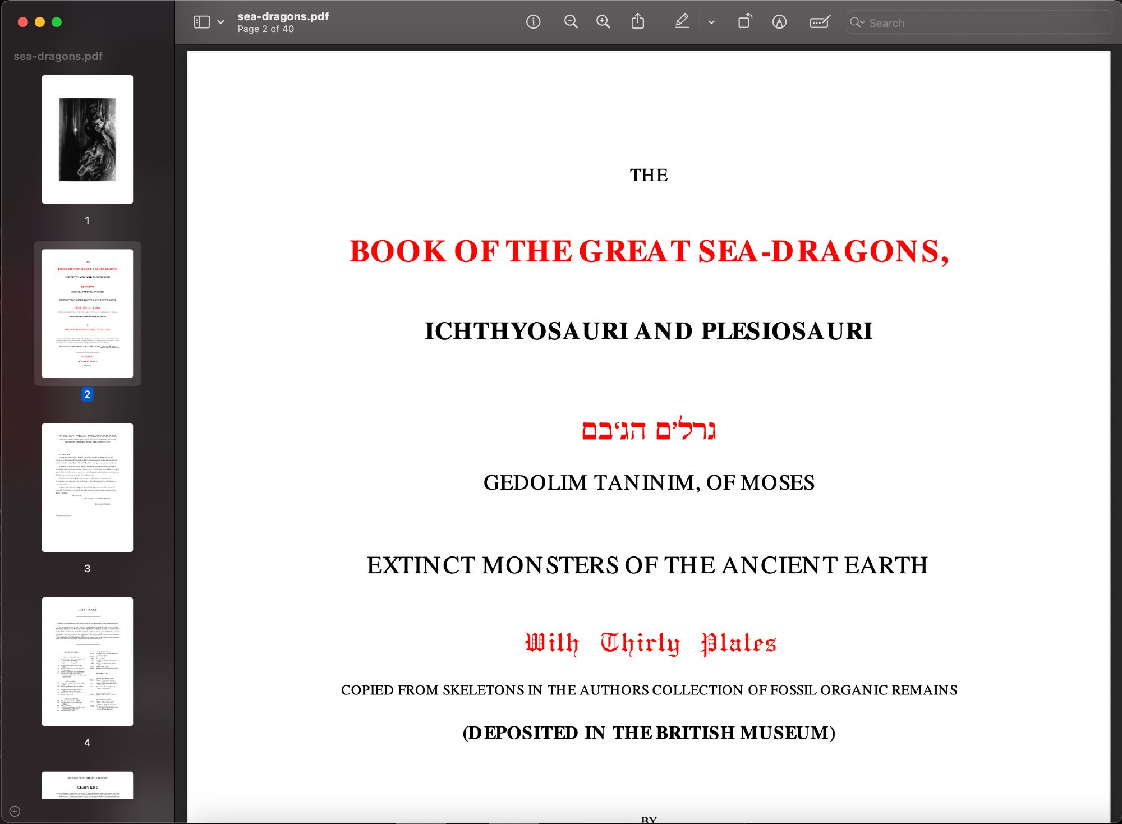This screenshot has width=1122, height=824.
Task: Expand highlight color options chevron
Action: point(711,22)
